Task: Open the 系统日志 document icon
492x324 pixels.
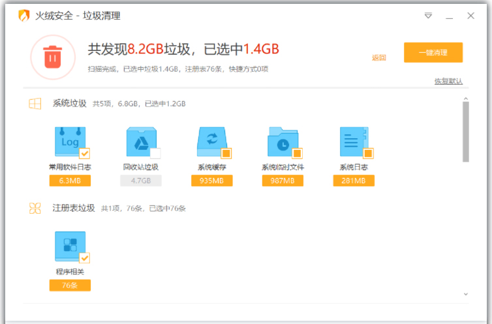Action: [354, 141]
